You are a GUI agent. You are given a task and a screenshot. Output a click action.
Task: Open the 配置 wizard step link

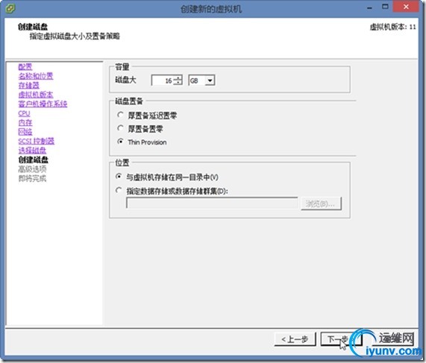[25, 67]
